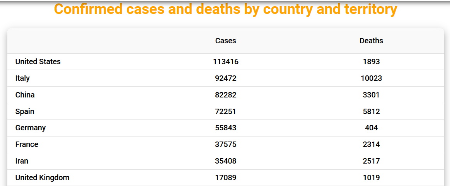The height and width of the screenshot is (186, 450).
Task: Click the Italy country name
Action: [22, 78]
